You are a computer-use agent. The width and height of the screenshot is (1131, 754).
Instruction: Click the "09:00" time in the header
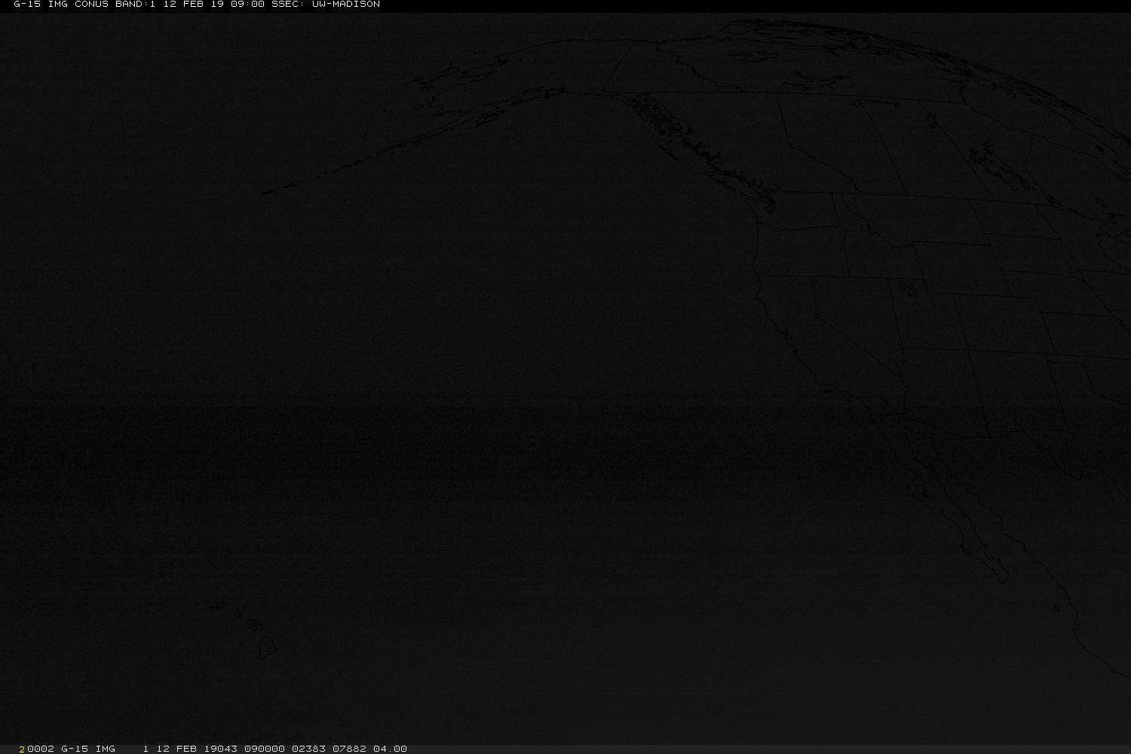coord(247,5)
